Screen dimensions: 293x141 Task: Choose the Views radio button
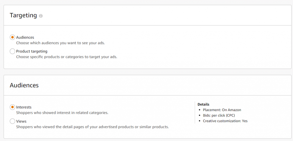tap(12, 121)
